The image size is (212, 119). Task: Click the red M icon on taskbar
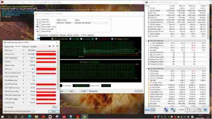(64, 117)
